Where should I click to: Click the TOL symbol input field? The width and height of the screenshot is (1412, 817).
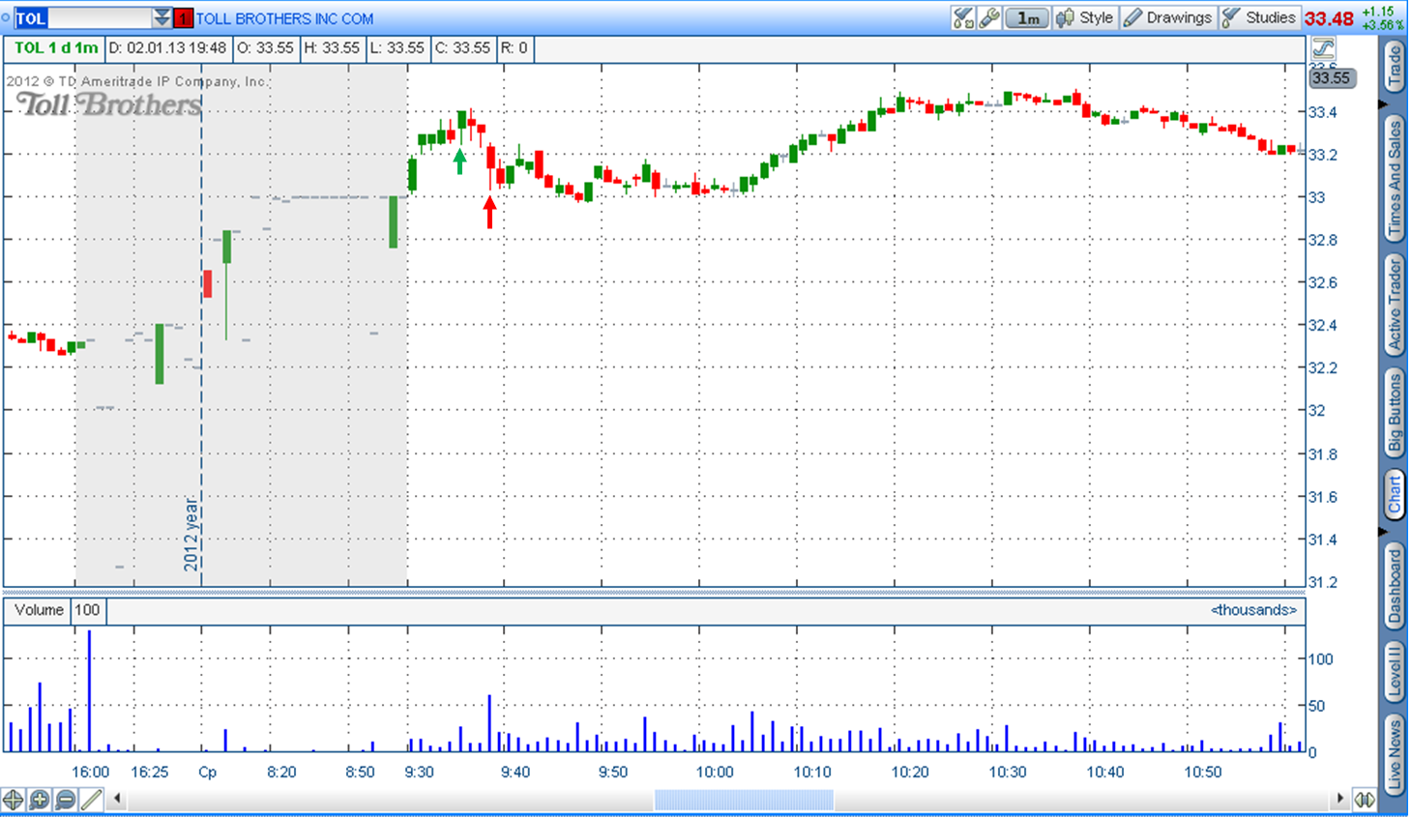point(83,17)
